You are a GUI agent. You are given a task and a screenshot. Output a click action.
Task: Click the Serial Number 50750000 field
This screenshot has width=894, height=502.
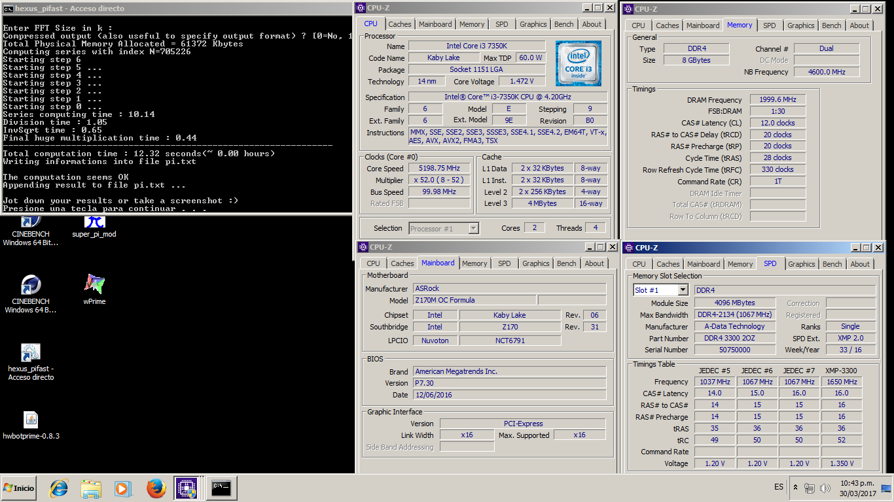(x=734, y=350)
